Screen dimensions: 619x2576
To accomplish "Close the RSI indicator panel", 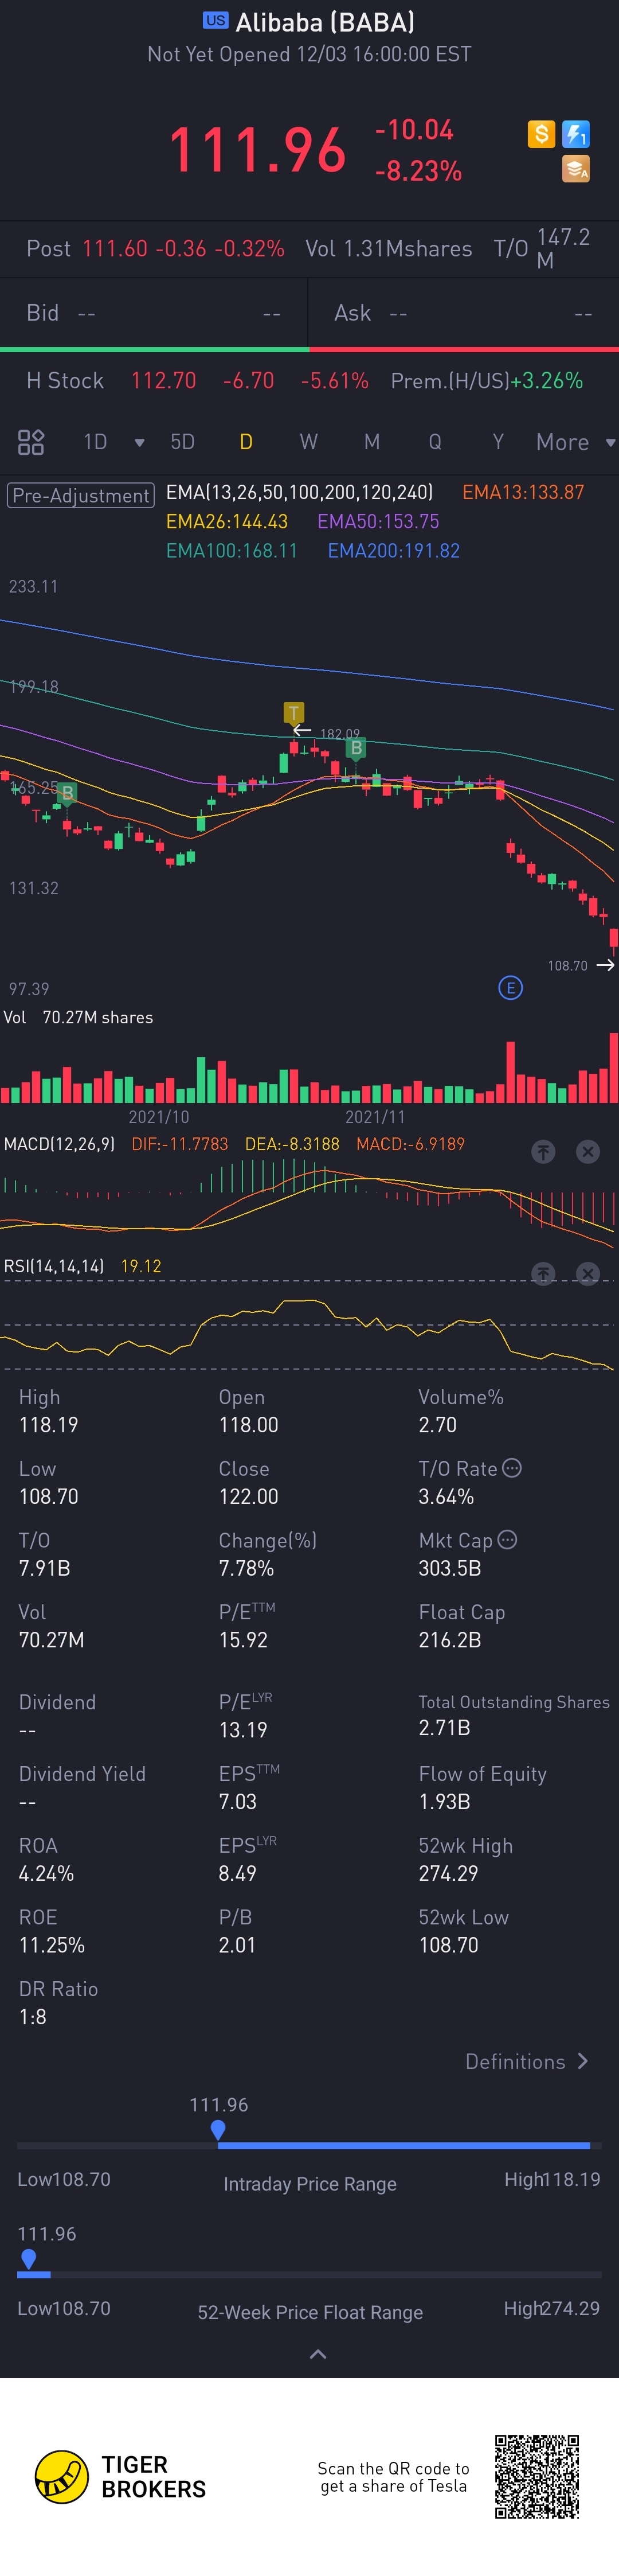I will (x=588, y=1274).
